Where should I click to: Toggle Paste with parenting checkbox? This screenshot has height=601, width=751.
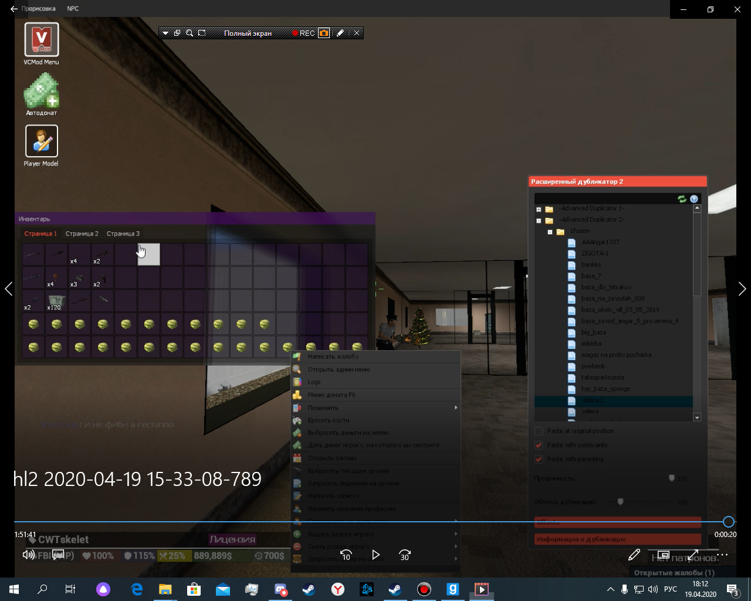coord(539,459)
